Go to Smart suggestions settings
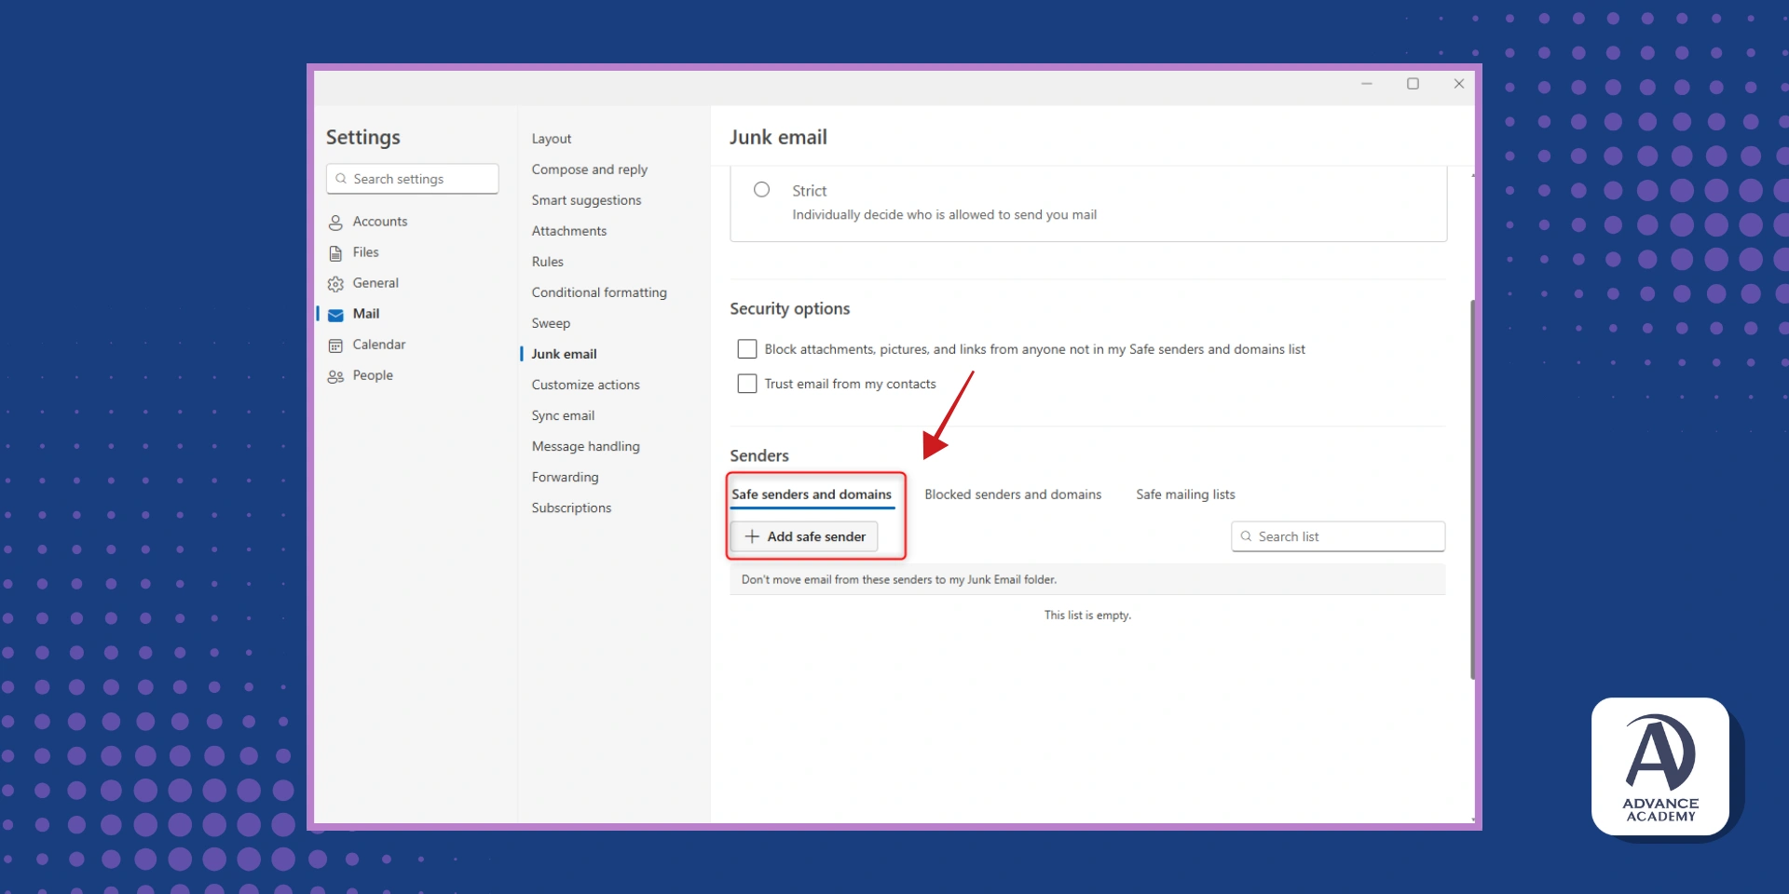This screenshot has height=894, width=1789. 586,200
